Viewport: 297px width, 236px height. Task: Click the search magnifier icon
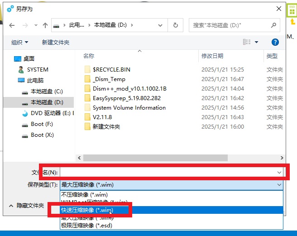[273, 25]
